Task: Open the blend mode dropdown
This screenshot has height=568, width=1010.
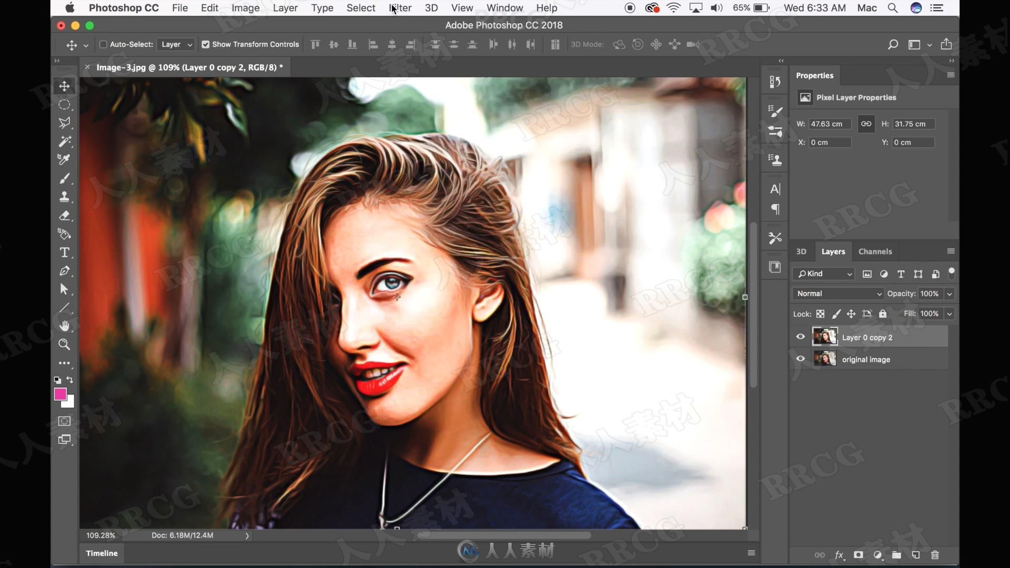Action: click(x=836, y=293)
